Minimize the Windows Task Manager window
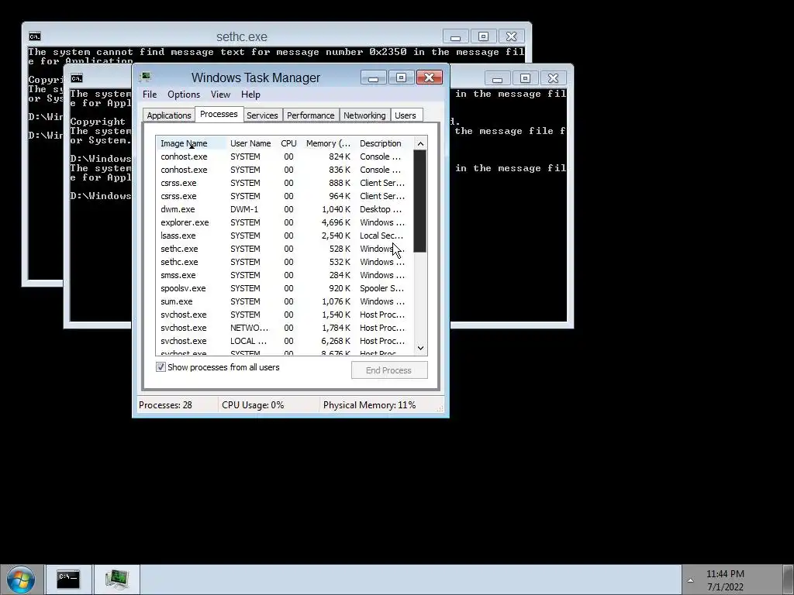The height and width of the screenshot is (595, 794). click(374, 77)
